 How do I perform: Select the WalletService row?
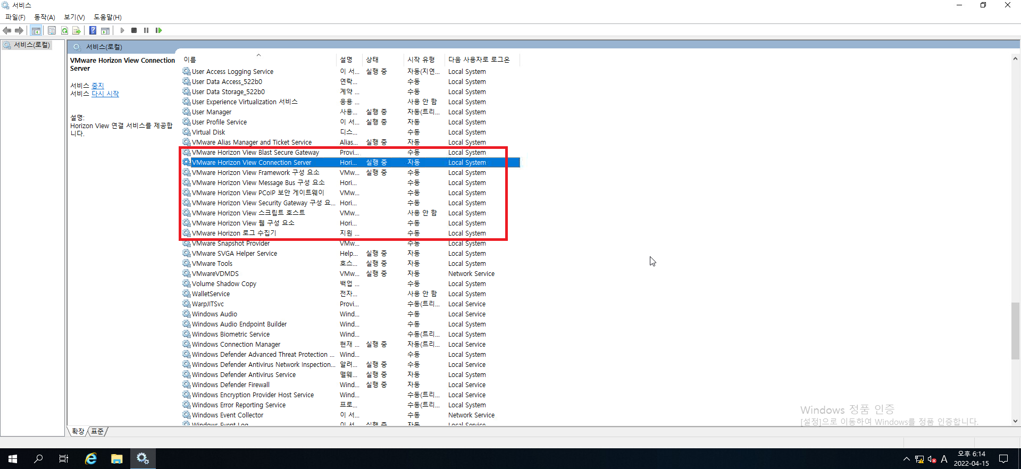click(350, 294)
